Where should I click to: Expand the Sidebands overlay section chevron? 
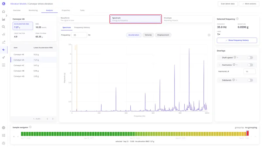pos(219,80)
